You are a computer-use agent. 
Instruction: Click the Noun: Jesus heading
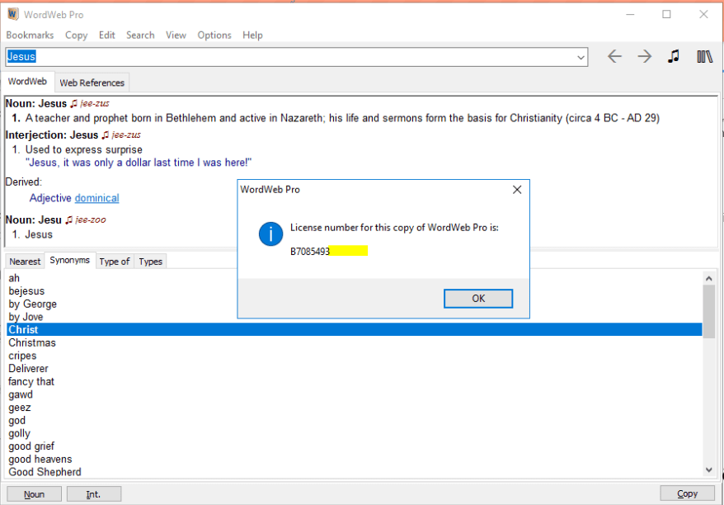point(36,103)
